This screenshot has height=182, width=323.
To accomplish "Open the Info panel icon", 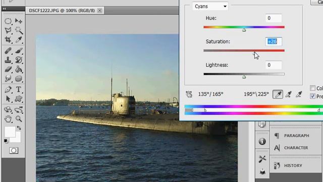I will tap(262, 142).
